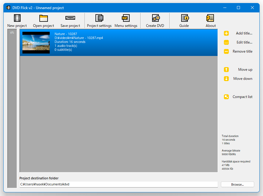The image size is (263, 196).
Task: Click the Save project drive icon
Action: [x=70, y=18]
